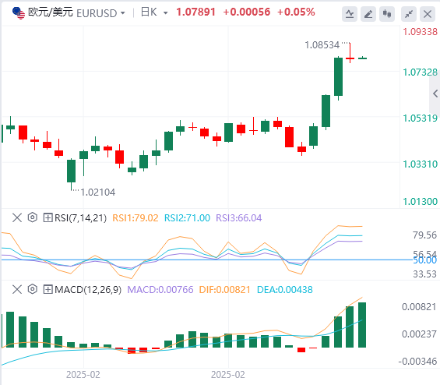Image resolution: width=440 pixels, height=385 pixels.
Task: Open RSI indicator settings gear
Action: point(33,217)
